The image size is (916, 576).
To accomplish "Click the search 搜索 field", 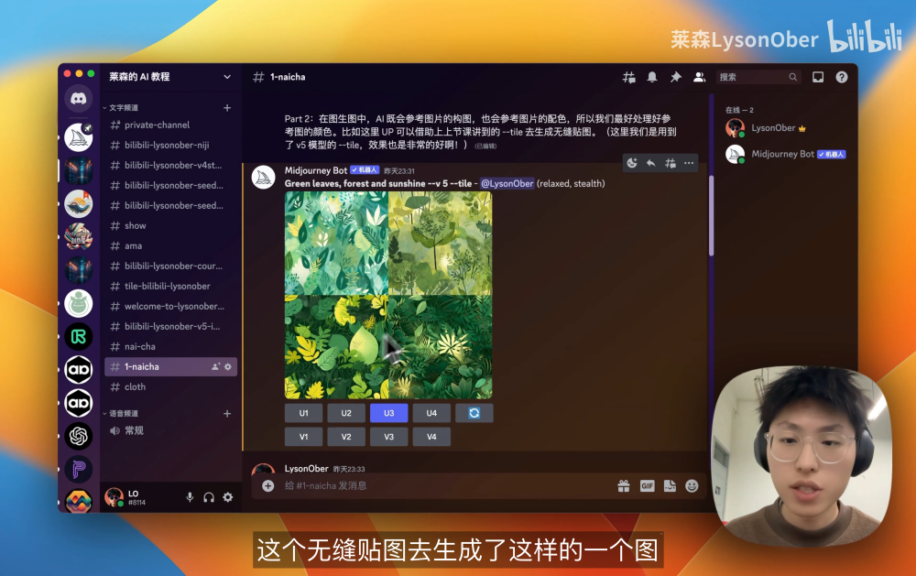I will coord(758,77).
